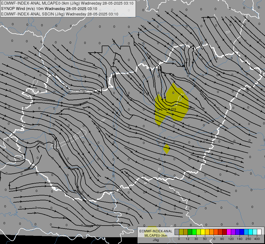Viewport: 265px width, 244px height.
Task: Click the legend value 120
Action: click(x=231, y=239)
